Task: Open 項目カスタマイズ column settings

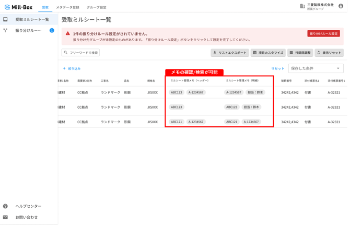Action: point(268,53)
